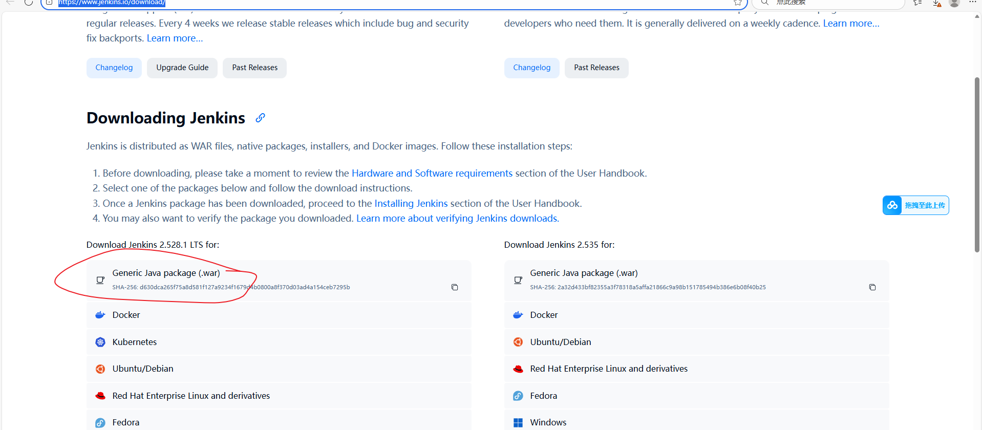Open Red Hat Enterprise Linux download for LTS
The width and height of the screenshot is (982, 430).
pos(279,396)
